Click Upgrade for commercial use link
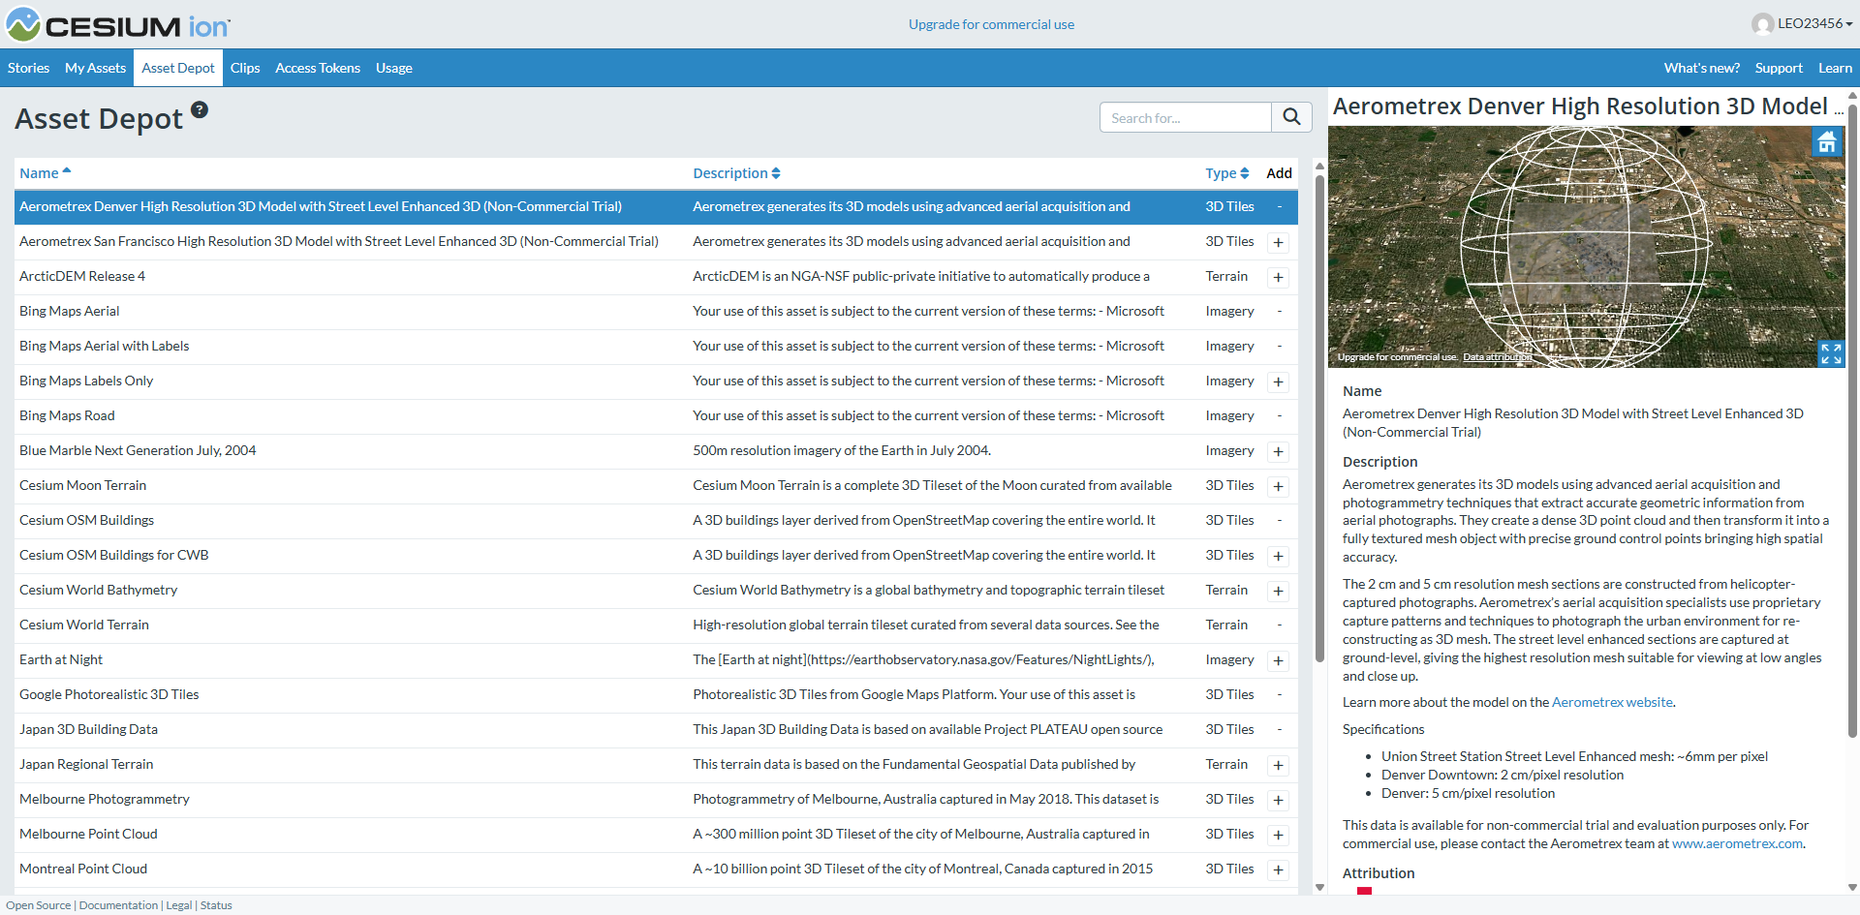This screenshot has height=915, width=1860. tap(991, 24)
